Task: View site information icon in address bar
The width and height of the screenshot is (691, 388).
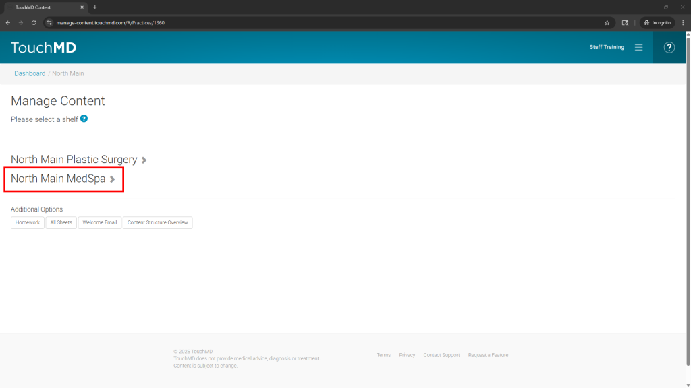Action: click(x=49, y=22)
